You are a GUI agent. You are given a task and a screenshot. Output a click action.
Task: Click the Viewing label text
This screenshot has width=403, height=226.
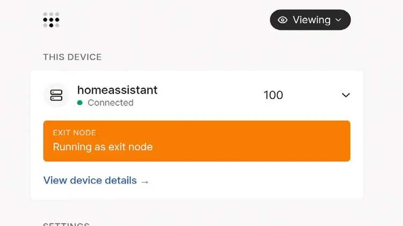312,20
